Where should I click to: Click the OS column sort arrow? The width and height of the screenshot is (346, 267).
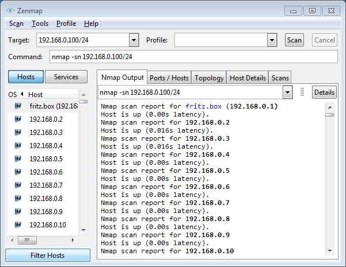click(x=22, y=94)
